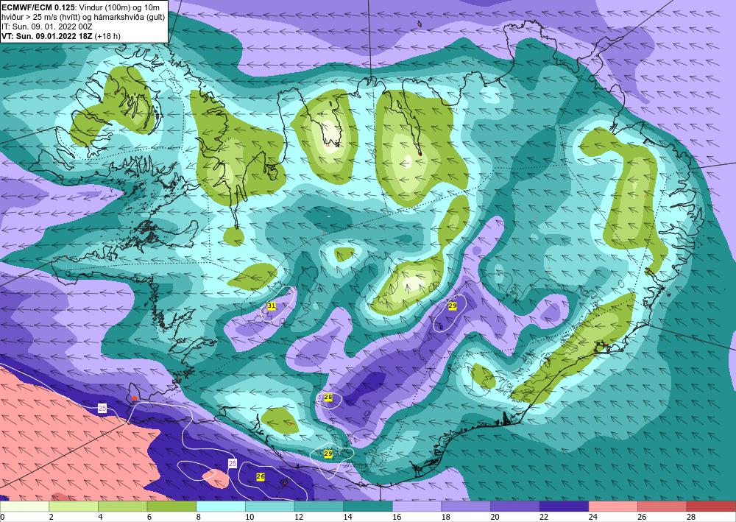Click the legend scale value 14
Screen dimensions: 736x522
347,518
